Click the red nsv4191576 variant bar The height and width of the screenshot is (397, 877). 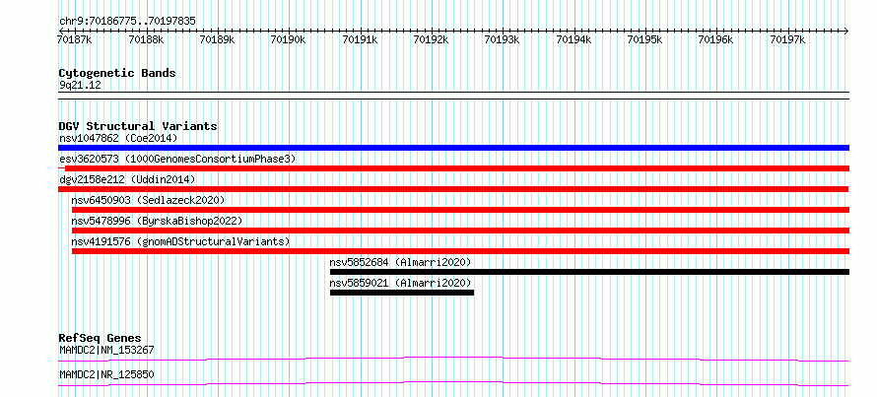point(461,251)
